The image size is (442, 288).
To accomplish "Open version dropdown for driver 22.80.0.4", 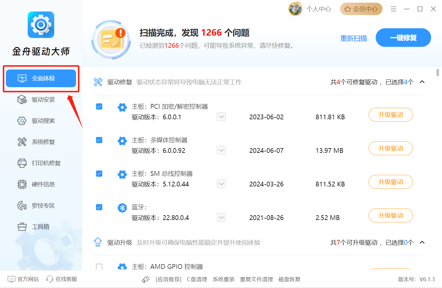I will tap(221, 218).
